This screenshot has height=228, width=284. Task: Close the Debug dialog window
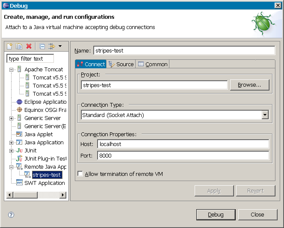click(278, 6)
